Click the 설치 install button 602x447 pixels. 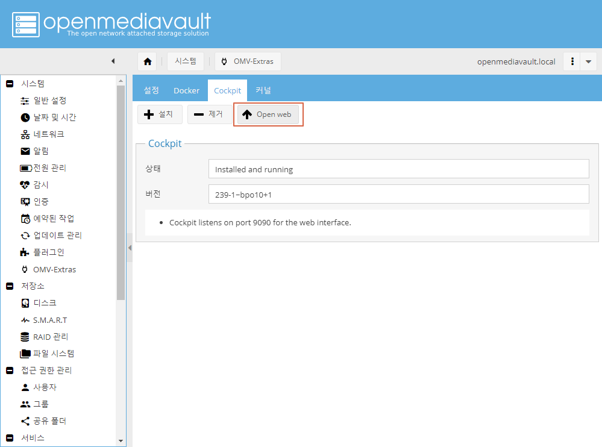tap(160, 114)
